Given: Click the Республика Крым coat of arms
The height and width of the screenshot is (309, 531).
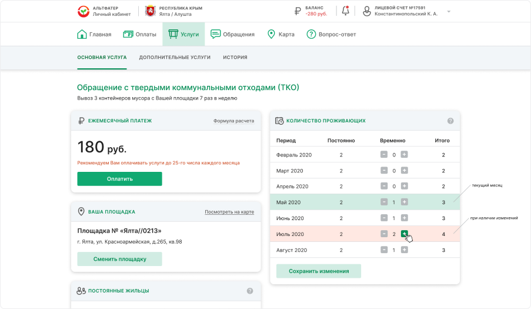Looking at the screenshot, I should coord(151,11).
